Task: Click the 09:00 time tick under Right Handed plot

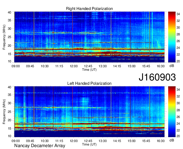Action: [x=16, y=66]
